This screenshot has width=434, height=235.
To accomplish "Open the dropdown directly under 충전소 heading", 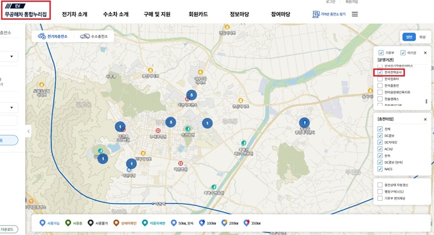I will click(9, 56).
